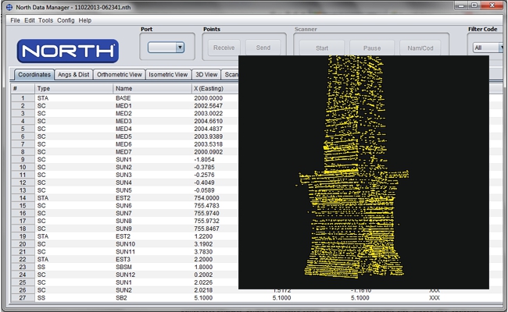Select the MED2 name cell
The height and width of the screenshot is (312, 508).
click(152, 113)
